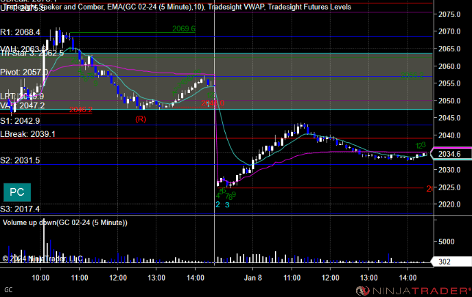The height and width of the screenshot is (297, 472).
Task: Click the S3: 2017.4 level label
Action: [x=20, y=209]
